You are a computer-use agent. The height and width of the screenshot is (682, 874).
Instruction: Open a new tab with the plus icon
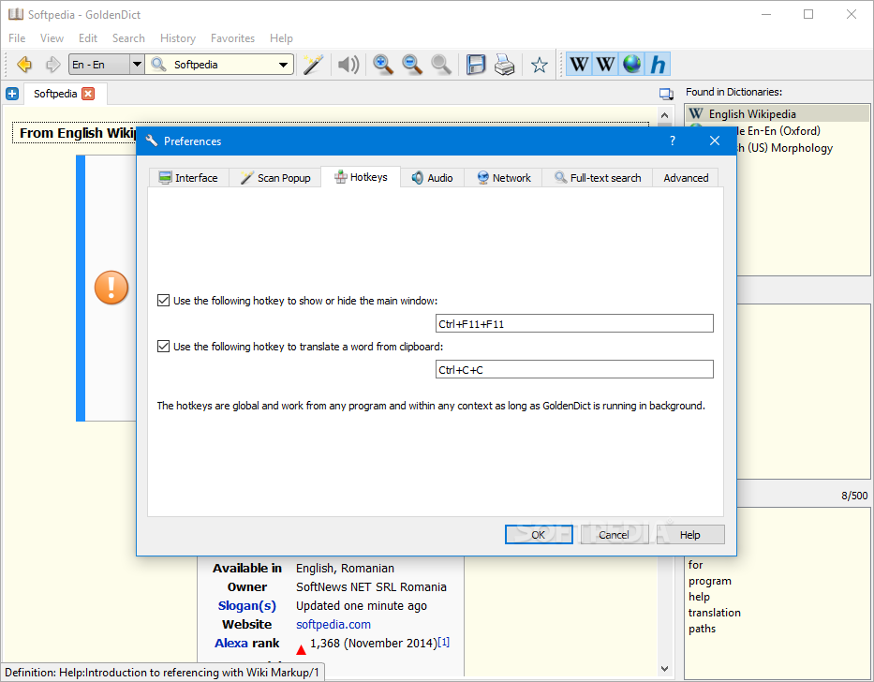point(12,94)
